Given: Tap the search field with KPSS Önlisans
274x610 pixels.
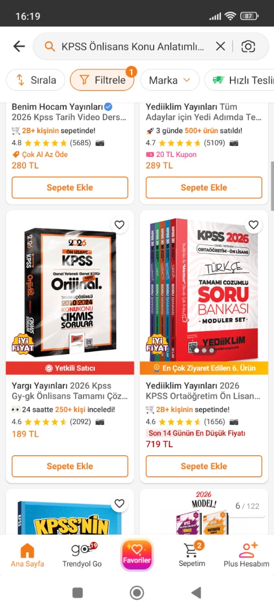Looking at the screenshot, I should click(x=132, y=47).
